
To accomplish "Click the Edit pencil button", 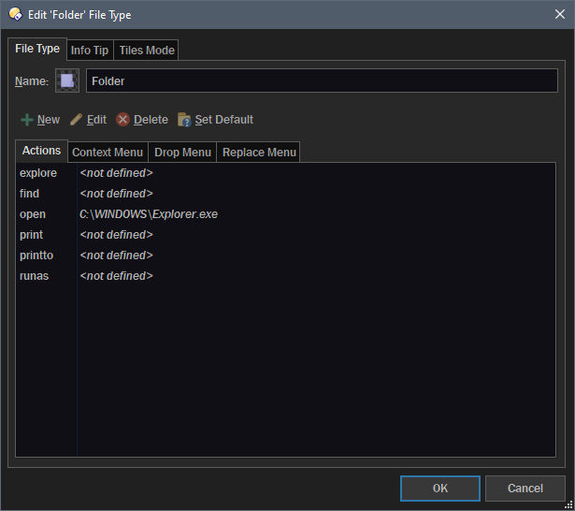I will (x=88, y=120).
